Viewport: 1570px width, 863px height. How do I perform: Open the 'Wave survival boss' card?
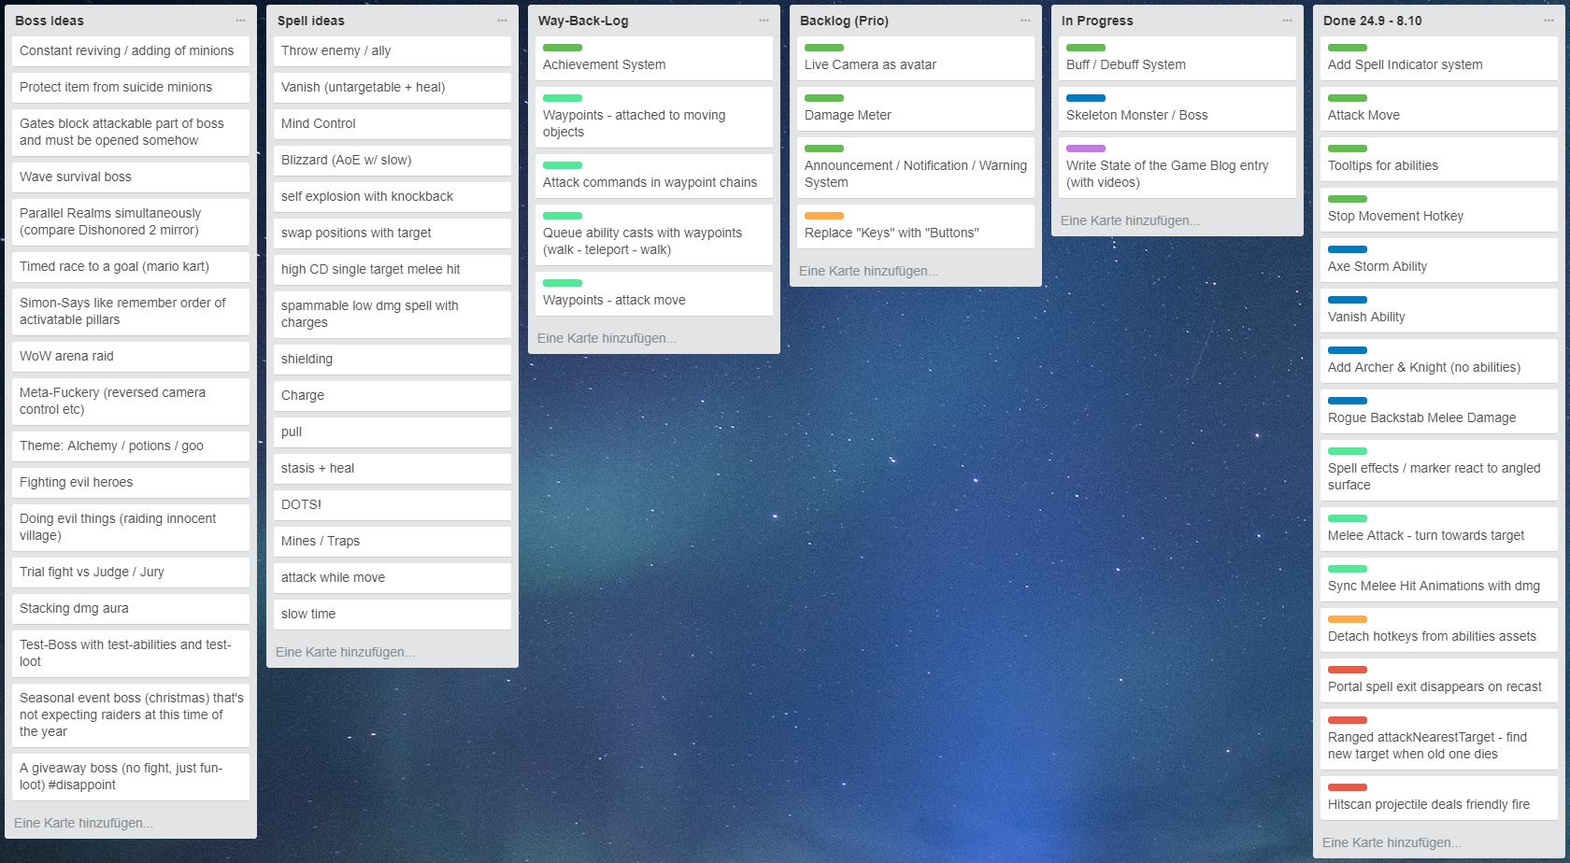pos(131,177)
